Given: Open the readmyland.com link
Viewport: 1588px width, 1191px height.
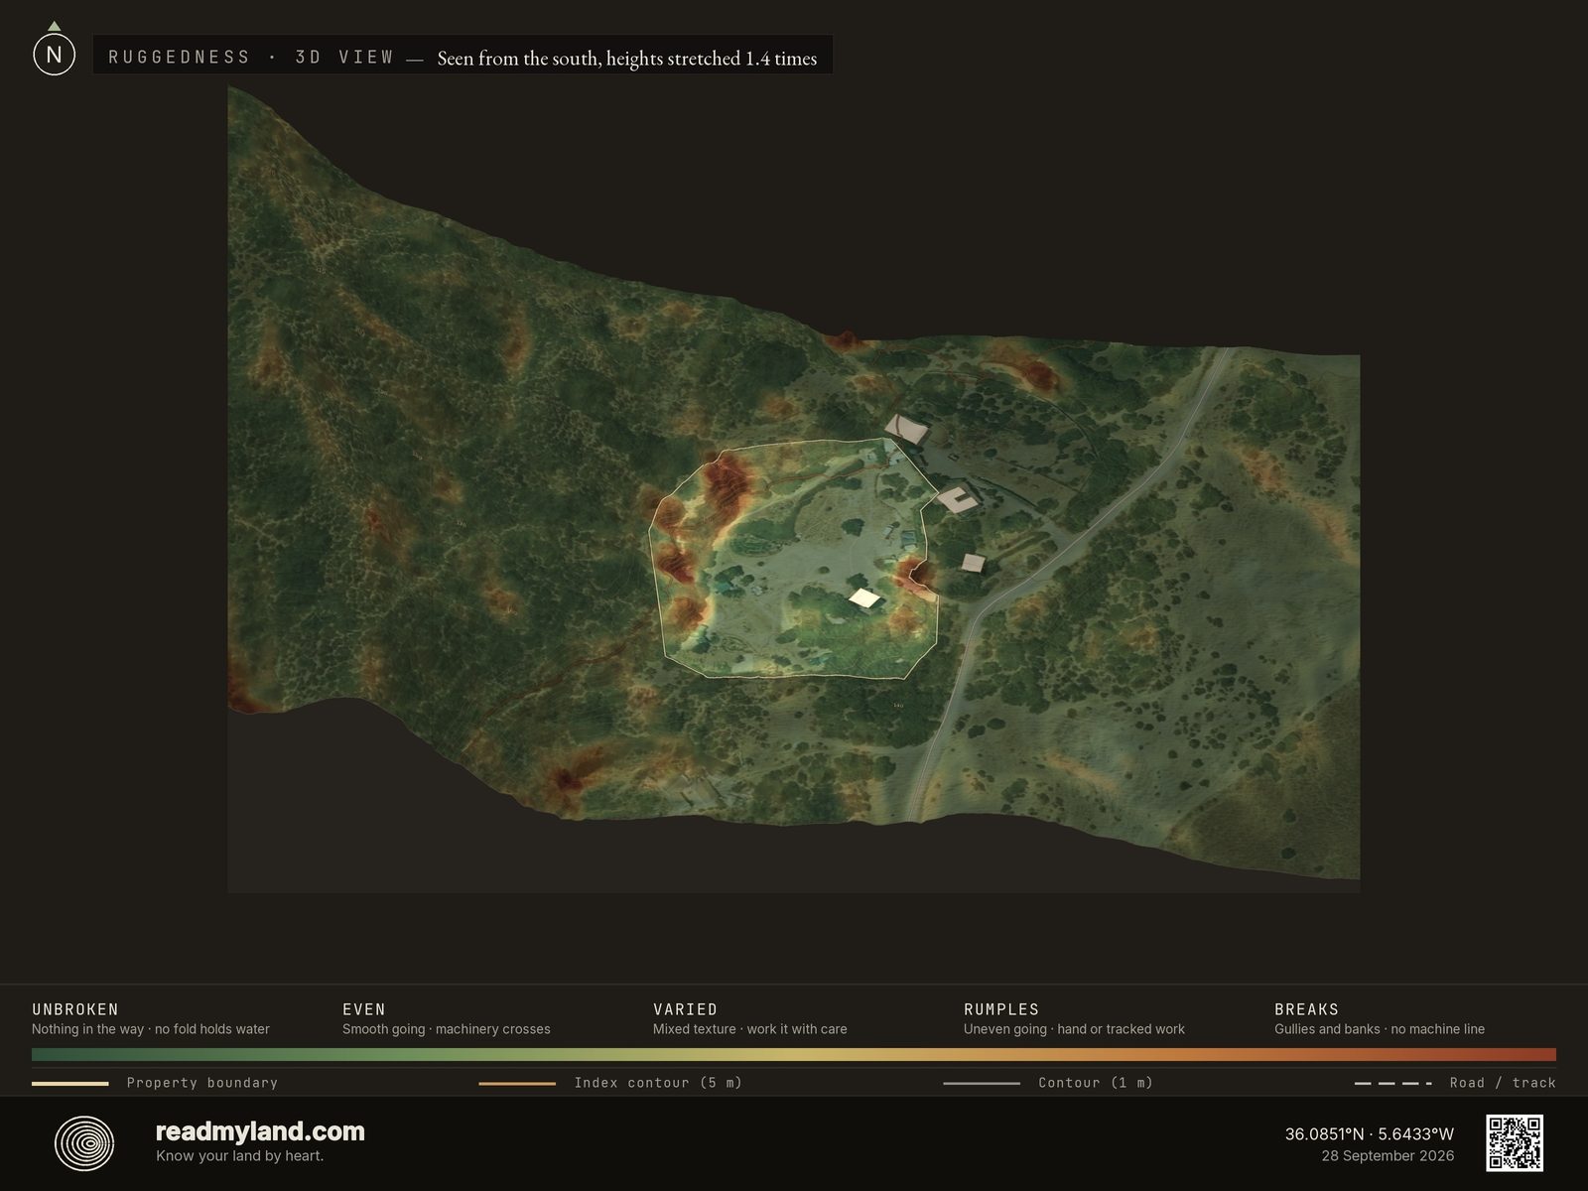Looking at the screenshot, I should point(260,1131).
